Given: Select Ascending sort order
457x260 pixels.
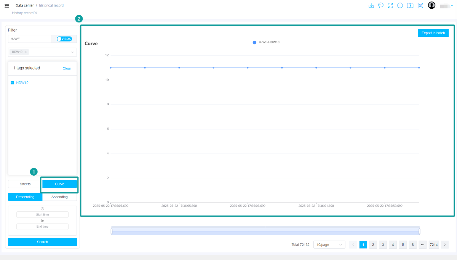Looking at the screenshot, I should (59, 197).
